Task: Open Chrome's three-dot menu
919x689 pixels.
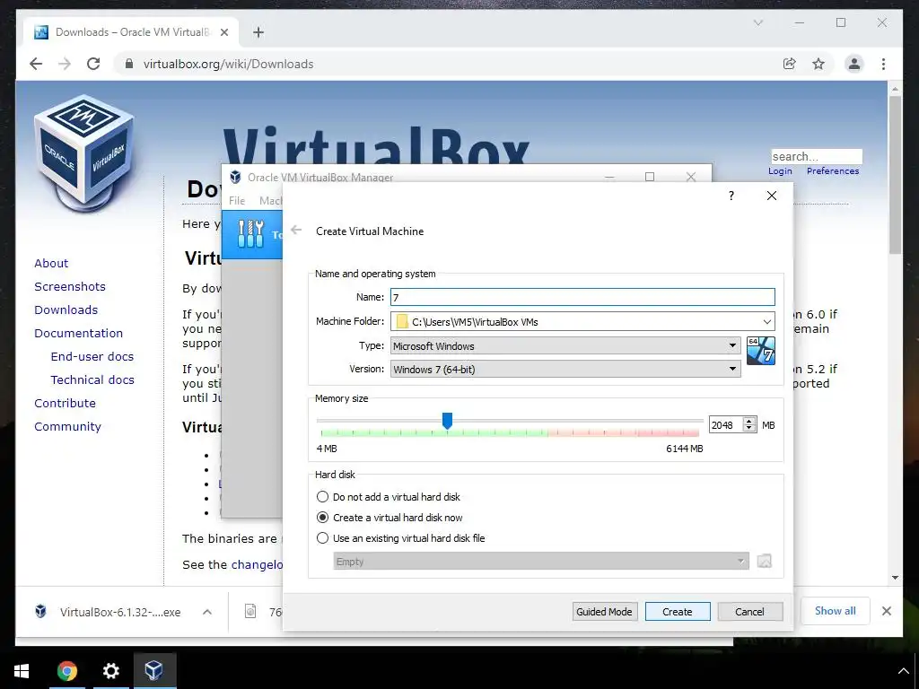Action: point(883,64)
